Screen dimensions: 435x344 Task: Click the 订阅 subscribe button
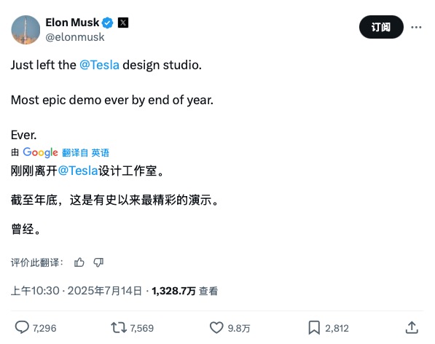coord(381,27)
